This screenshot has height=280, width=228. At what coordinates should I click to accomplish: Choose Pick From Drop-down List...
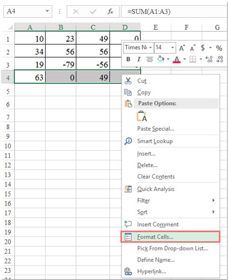click(x=170, y=248)
